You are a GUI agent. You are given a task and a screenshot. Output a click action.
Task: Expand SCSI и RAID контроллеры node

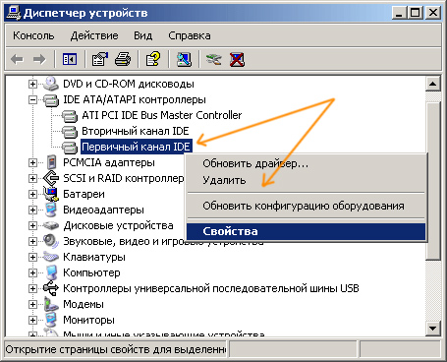(x=32, y=178)
